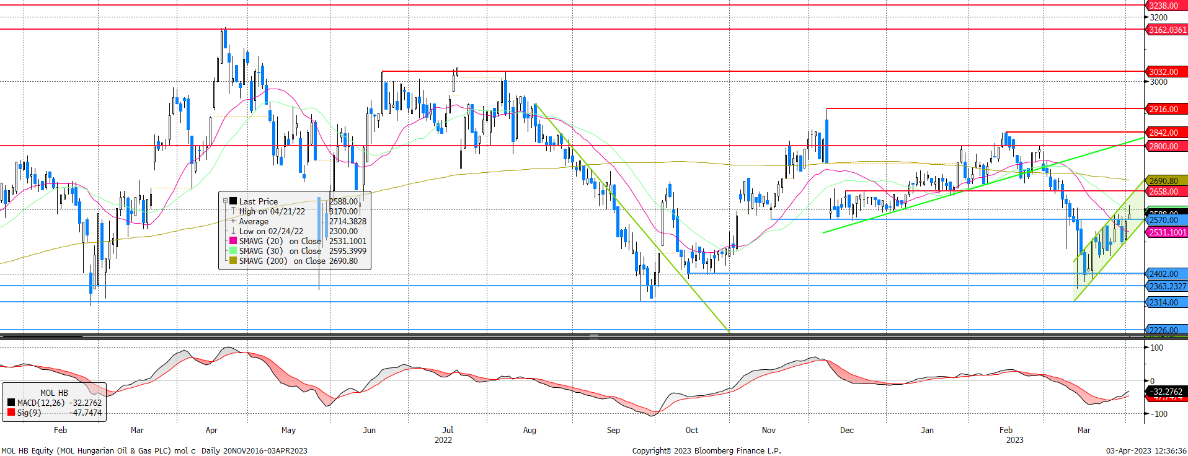Click Bloomberg Finance copyright text
The height and width of the screenshot is (456, 1188).
pos(706,450)
